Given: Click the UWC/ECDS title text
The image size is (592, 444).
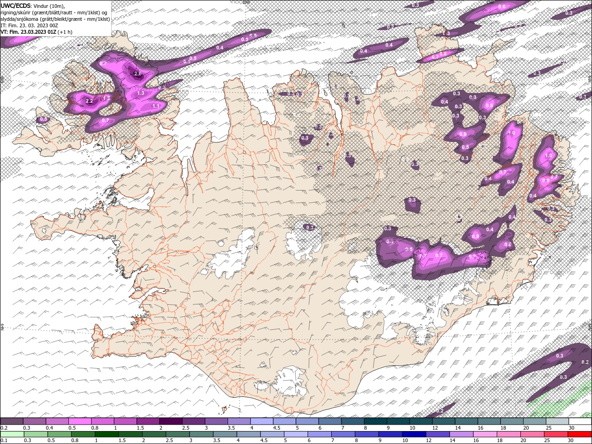Looking at the screenshot, I should coord(15,6).
